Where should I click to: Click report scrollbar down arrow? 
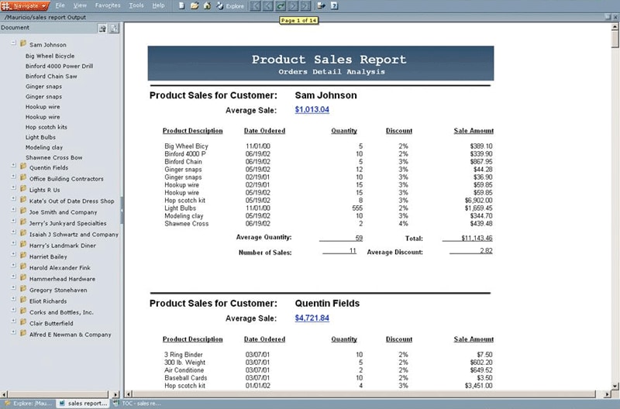tap(615, 386)
